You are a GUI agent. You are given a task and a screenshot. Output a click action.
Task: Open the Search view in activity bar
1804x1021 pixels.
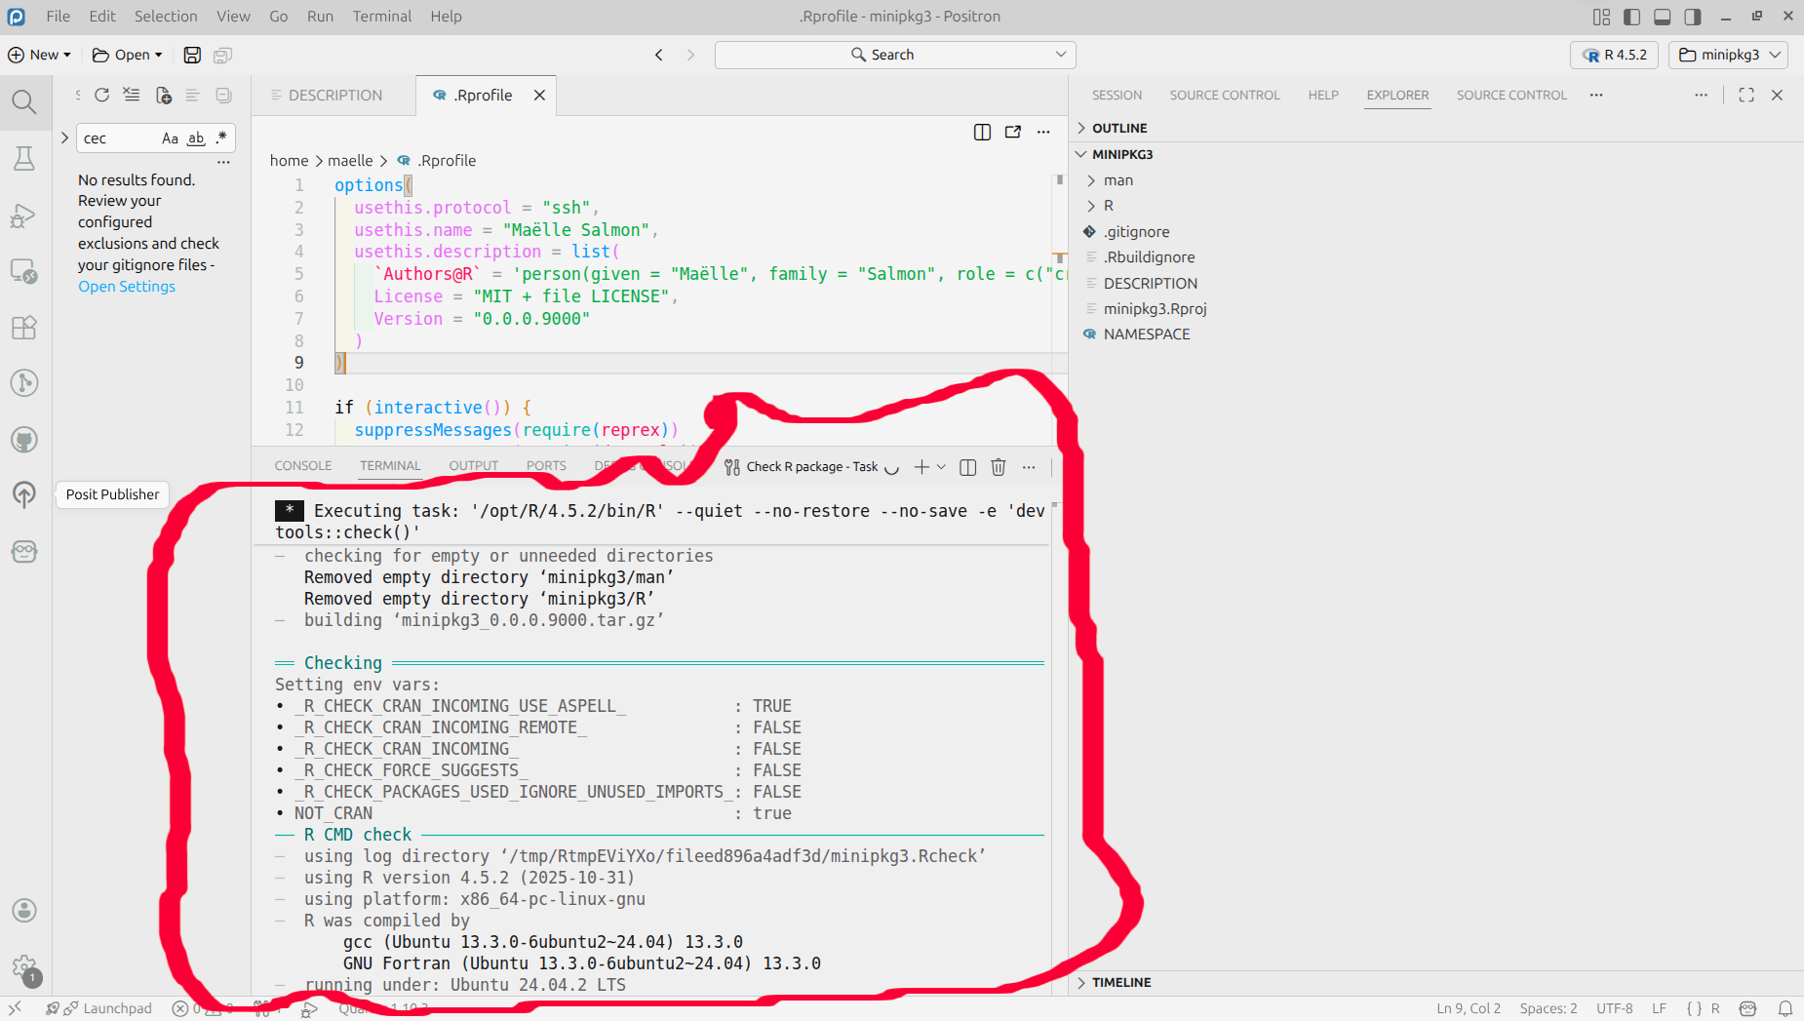[24, 101]
